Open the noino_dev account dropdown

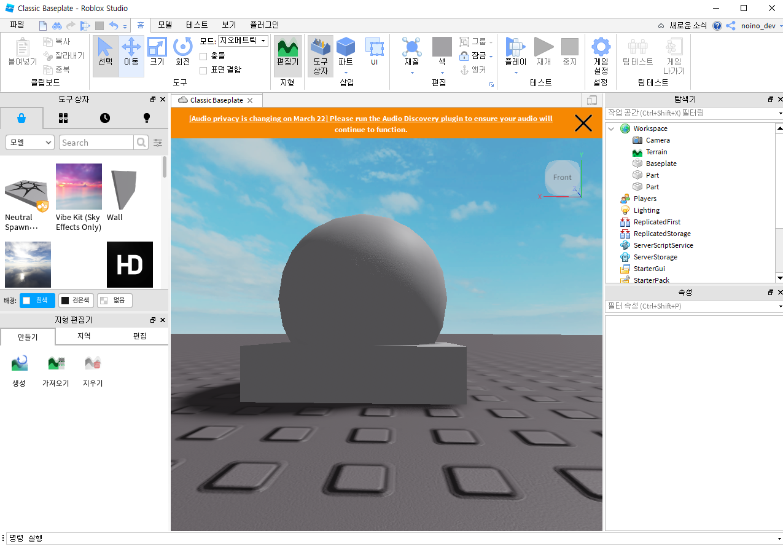pyautogui.click(x=762, y=26)
